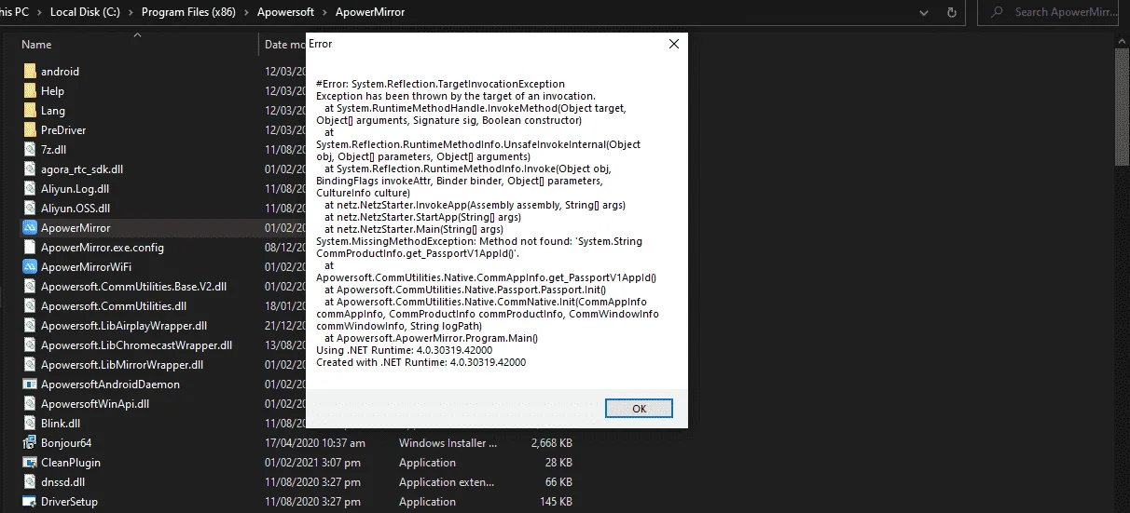This screenshot has width=1130, height=513.
Task: Click CleanPlugin date 01/02/2021 3:07 pm
Action: (312, 462)
